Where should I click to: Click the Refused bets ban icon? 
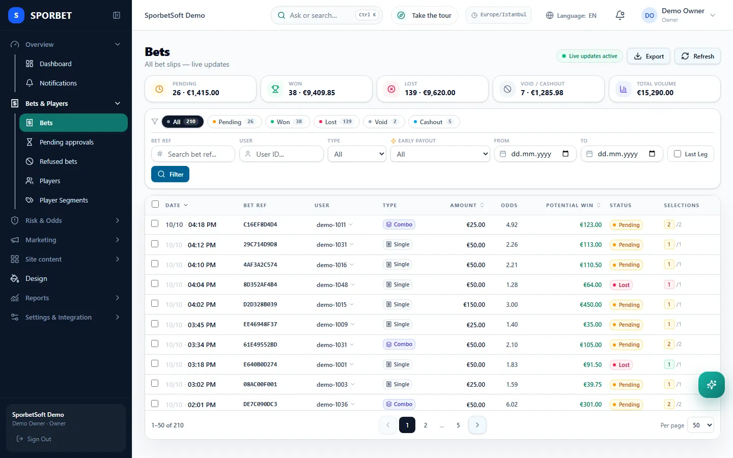pos(30,161)
